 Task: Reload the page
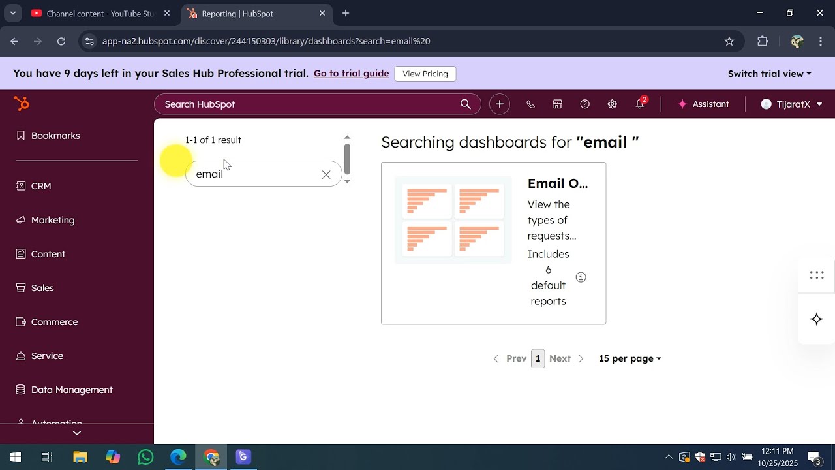[61, 41]
